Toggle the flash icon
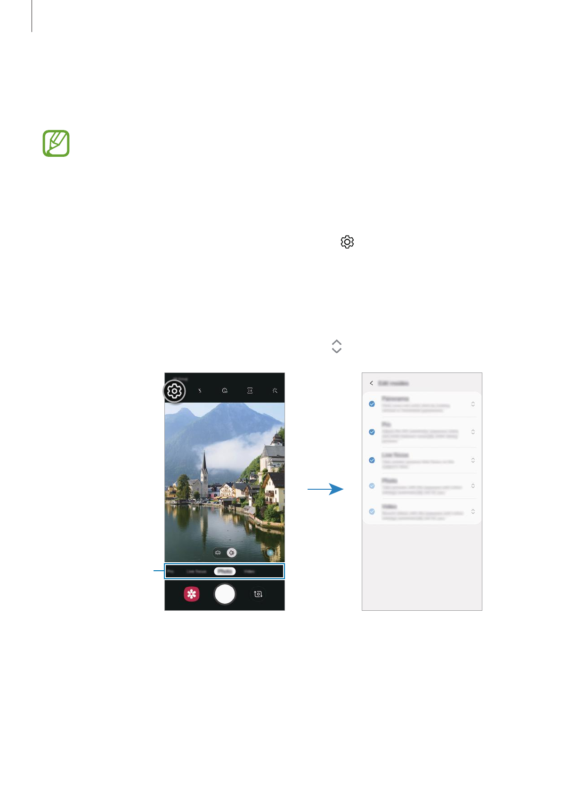The width and height of the screenshot is (561, 793). (x=200, y=390)
